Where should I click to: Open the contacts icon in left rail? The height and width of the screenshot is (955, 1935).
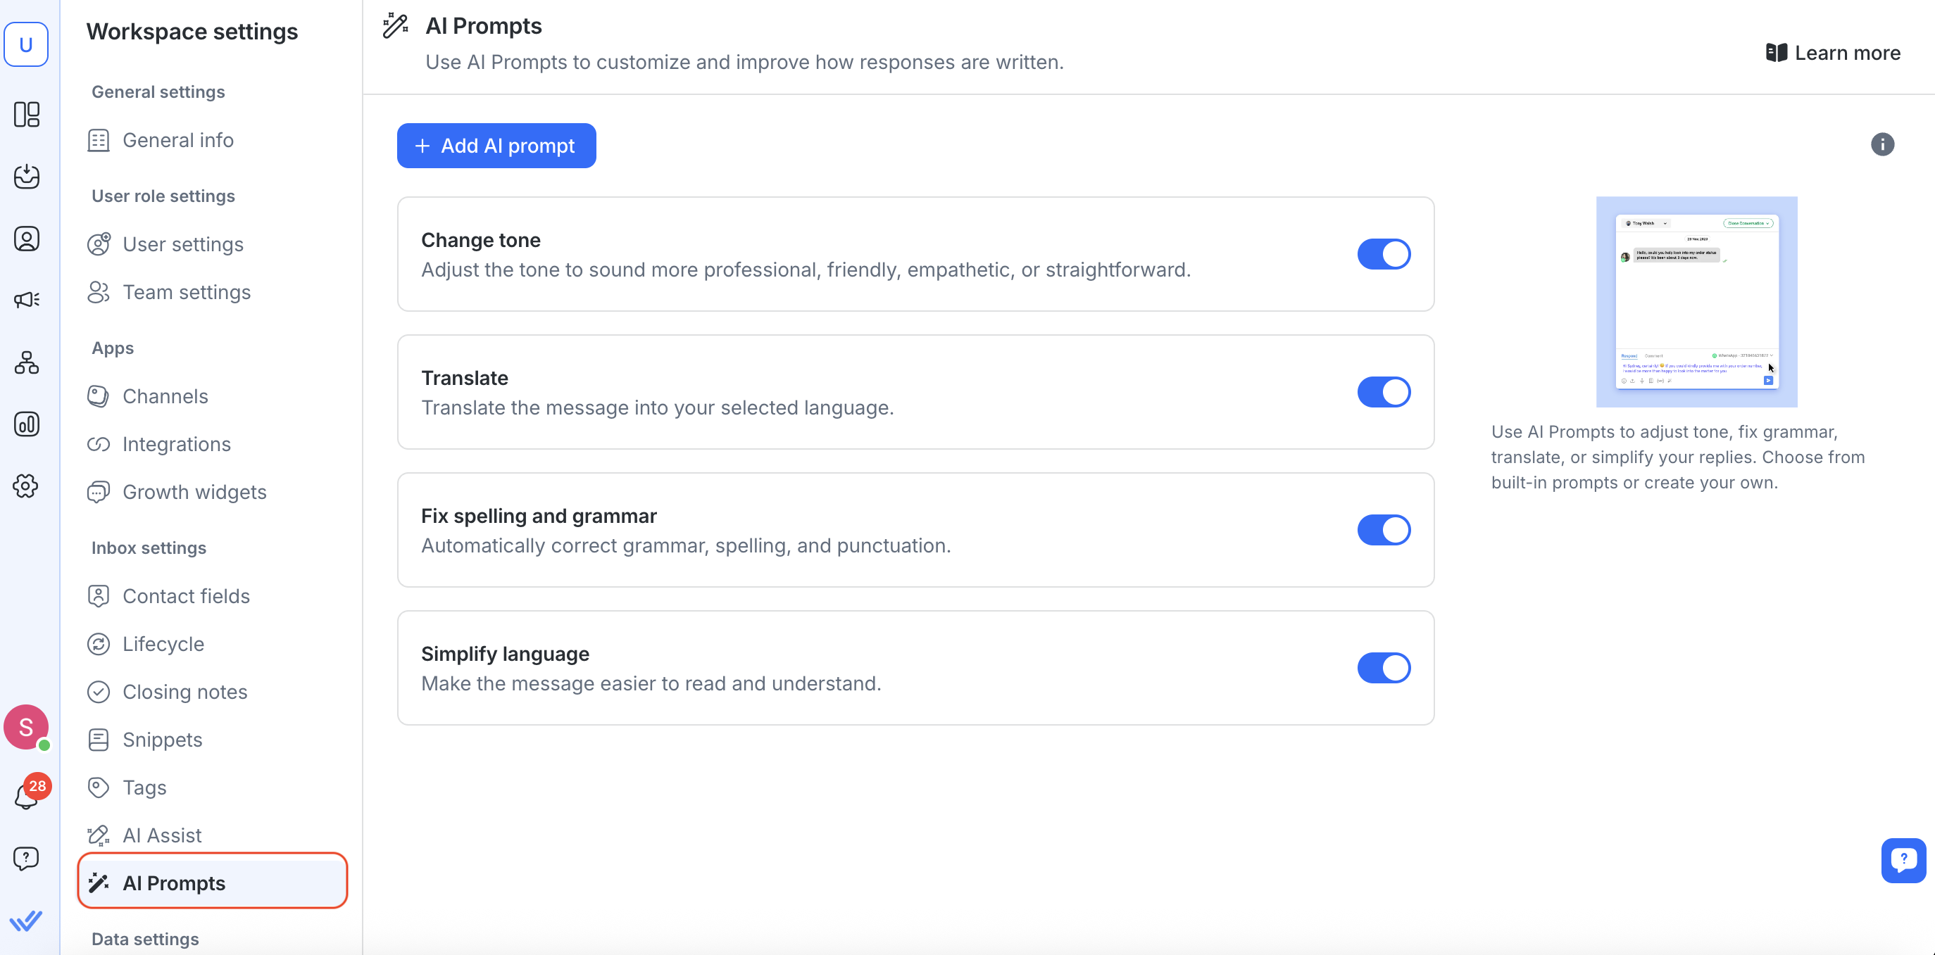(26, 239)
